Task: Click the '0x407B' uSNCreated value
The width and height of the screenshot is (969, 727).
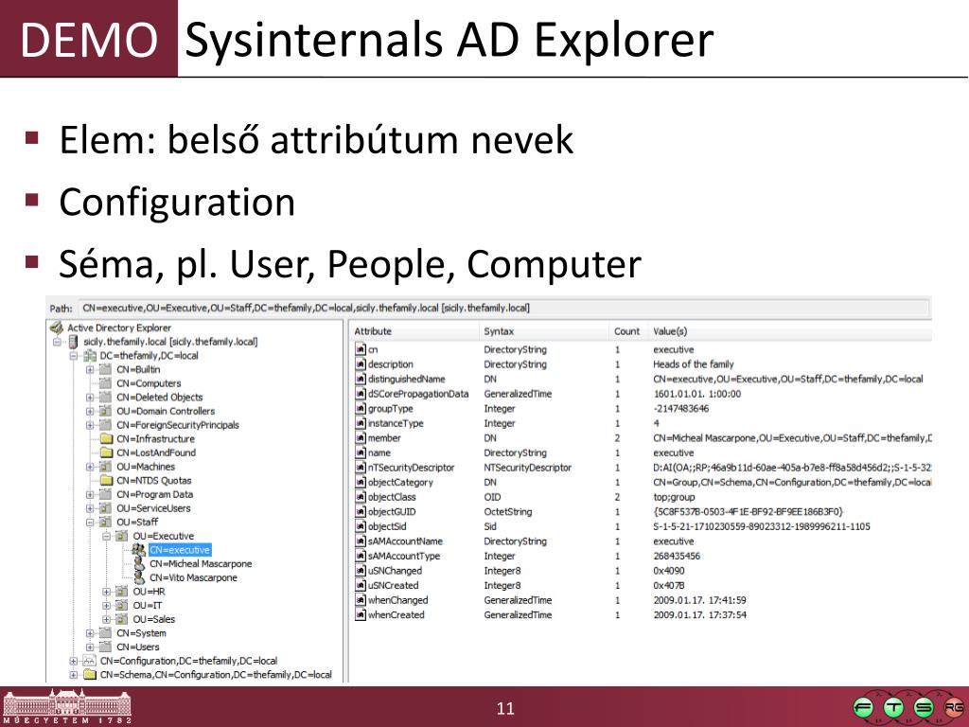Action: click(x=669, y=585)
